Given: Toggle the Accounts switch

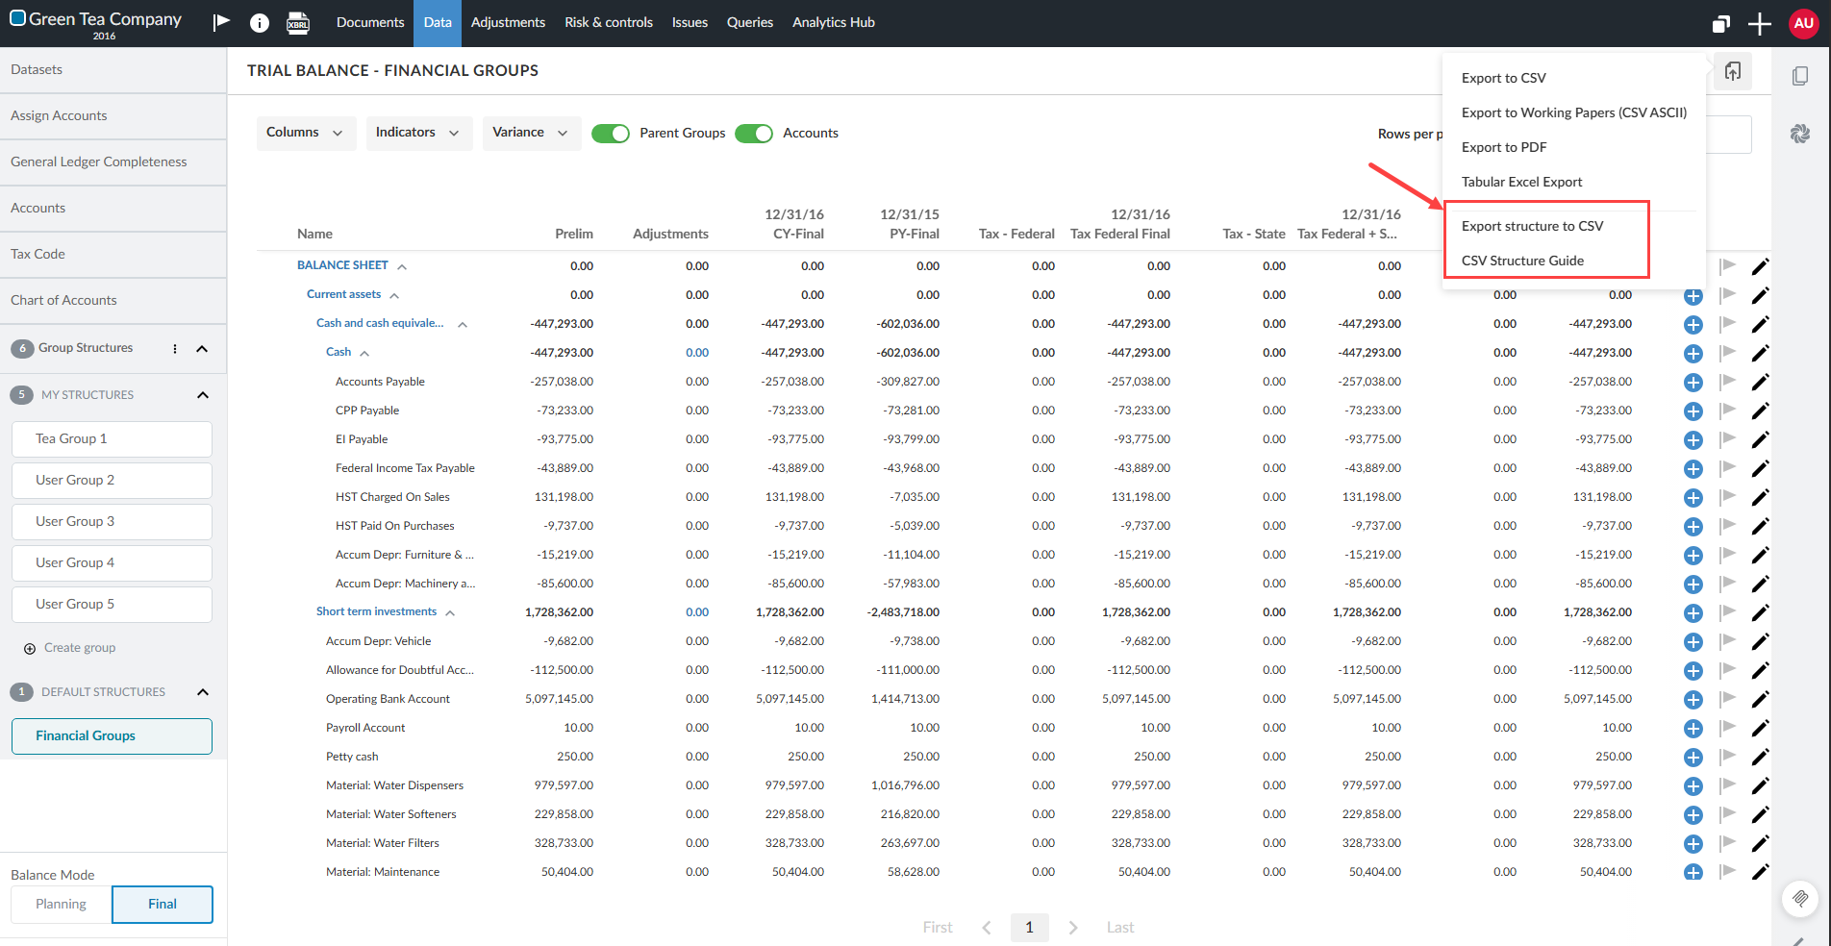Looking at the screenshot, I should 754,134.
